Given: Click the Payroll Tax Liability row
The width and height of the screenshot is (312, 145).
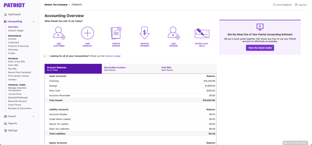Looking at the screenshot, I should tap(130, 124).
